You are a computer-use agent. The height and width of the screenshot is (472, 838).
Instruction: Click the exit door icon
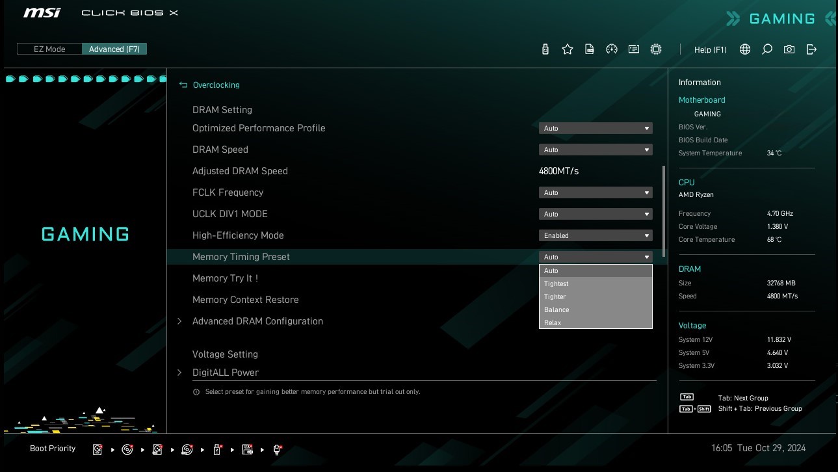pos(811,49)
